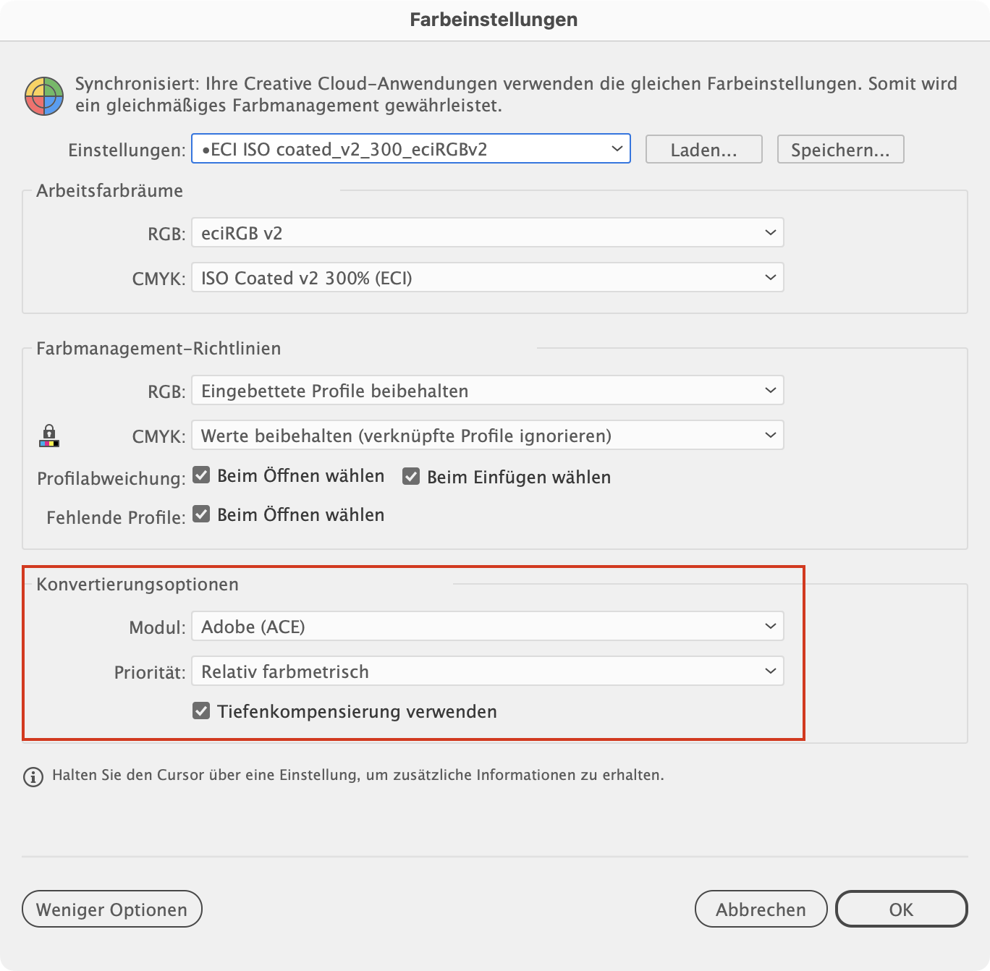
Task: Open the CMYK ISO Coated v2 300% dropdown
Action: click(x=488, y=278)
